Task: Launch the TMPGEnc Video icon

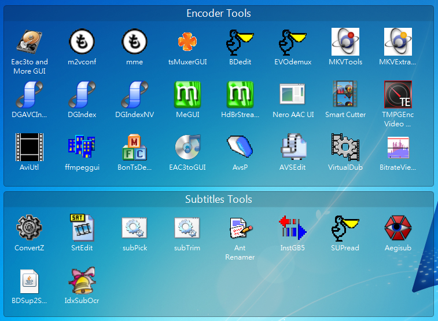Action: (x=397, y=94)
